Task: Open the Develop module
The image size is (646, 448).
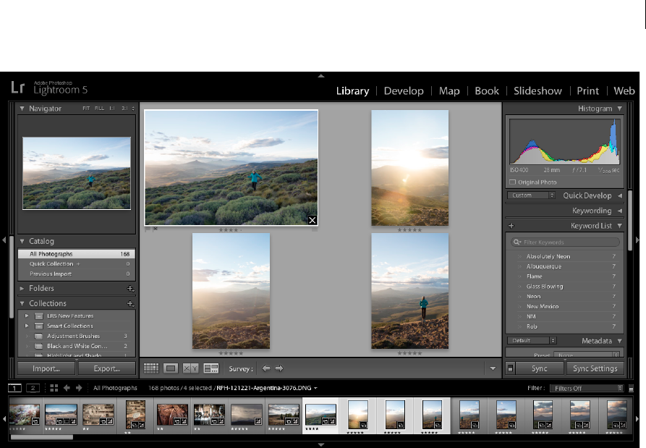Action: coord(404,90)
